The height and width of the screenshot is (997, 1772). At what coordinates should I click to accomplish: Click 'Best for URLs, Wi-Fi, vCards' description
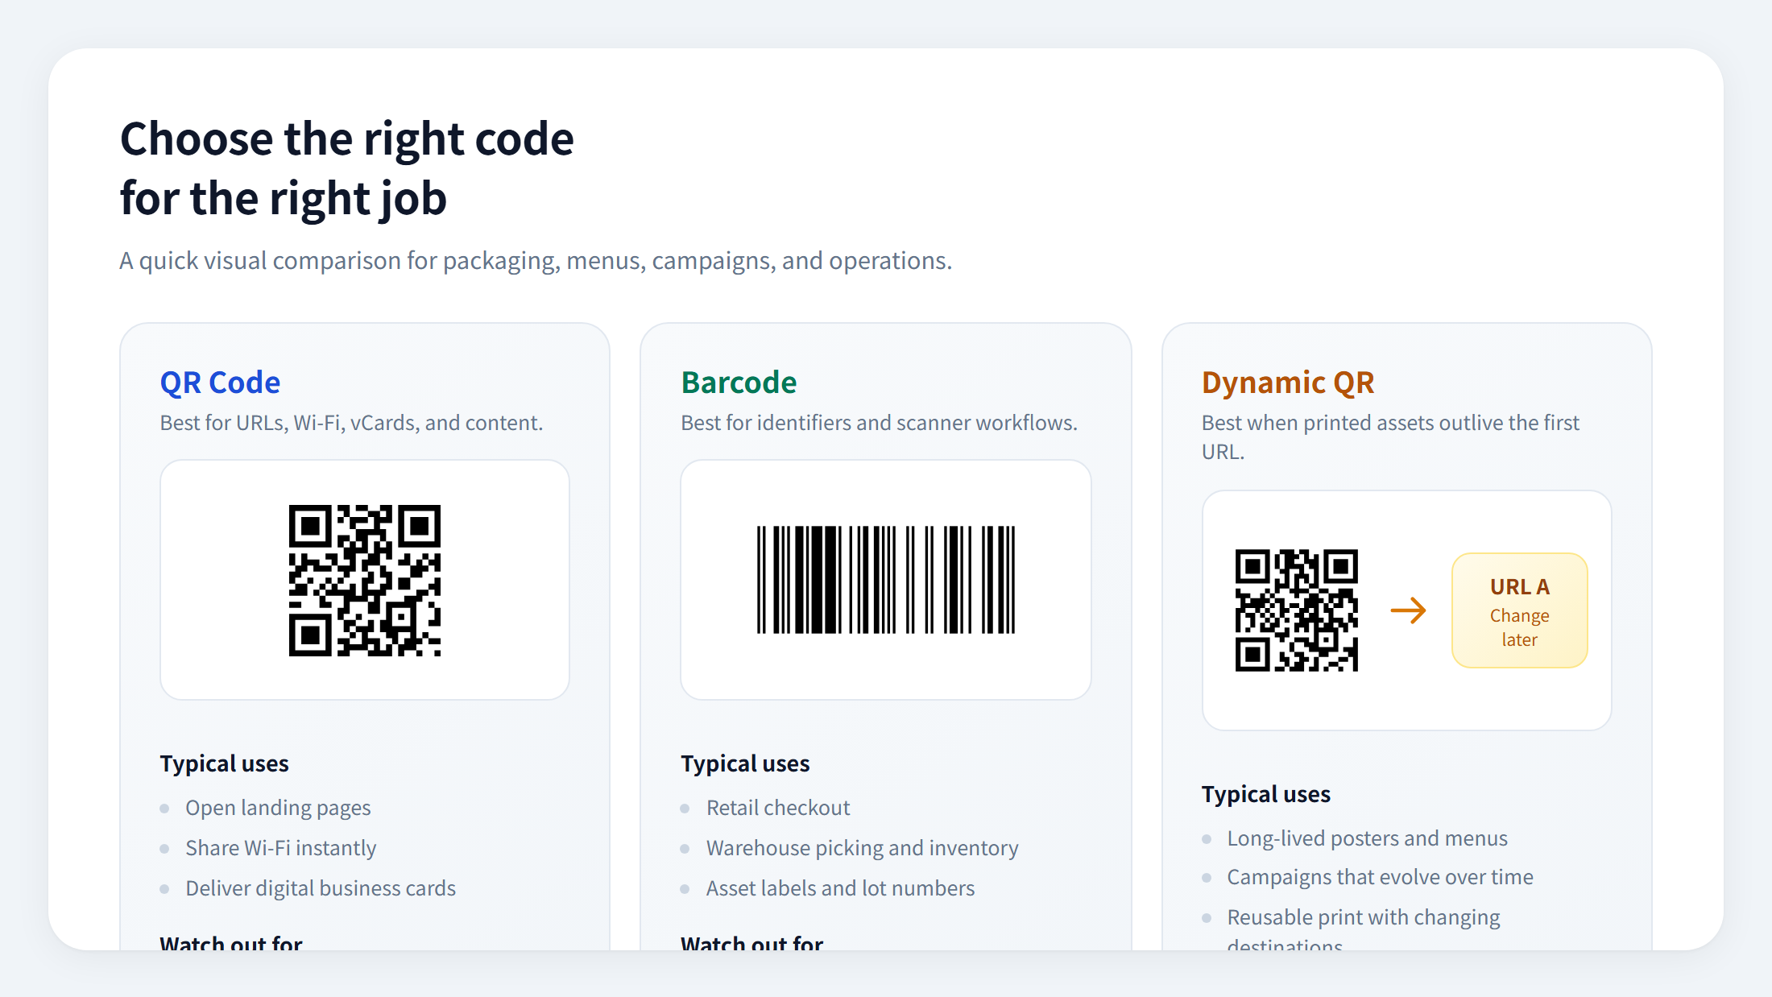click(x=351, y=423)
